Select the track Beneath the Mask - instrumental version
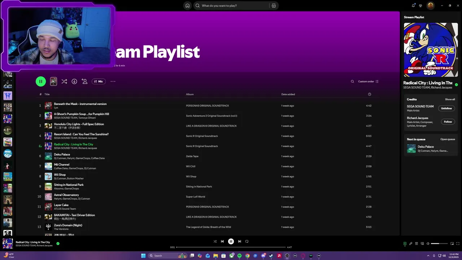The height and width of the screenshot is (260, 462). point(80,104)
